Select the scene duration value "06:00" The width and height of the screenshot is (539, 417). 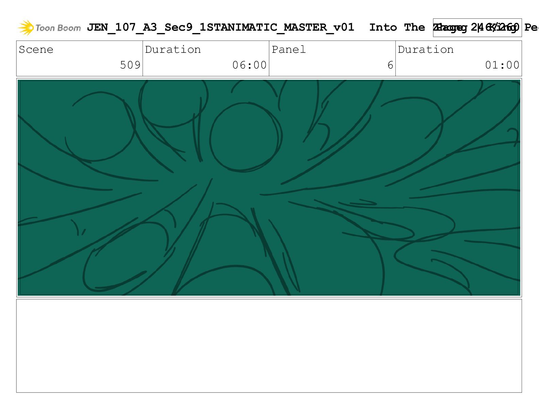250,65
